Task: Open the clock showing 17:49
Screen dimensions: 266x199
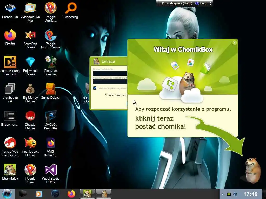Action: pos(250,194)
